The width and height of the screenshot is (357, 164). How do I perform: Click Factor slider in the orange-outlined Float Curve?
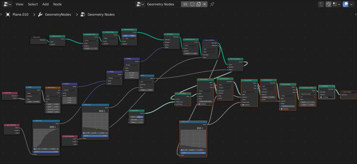point(193,153)
